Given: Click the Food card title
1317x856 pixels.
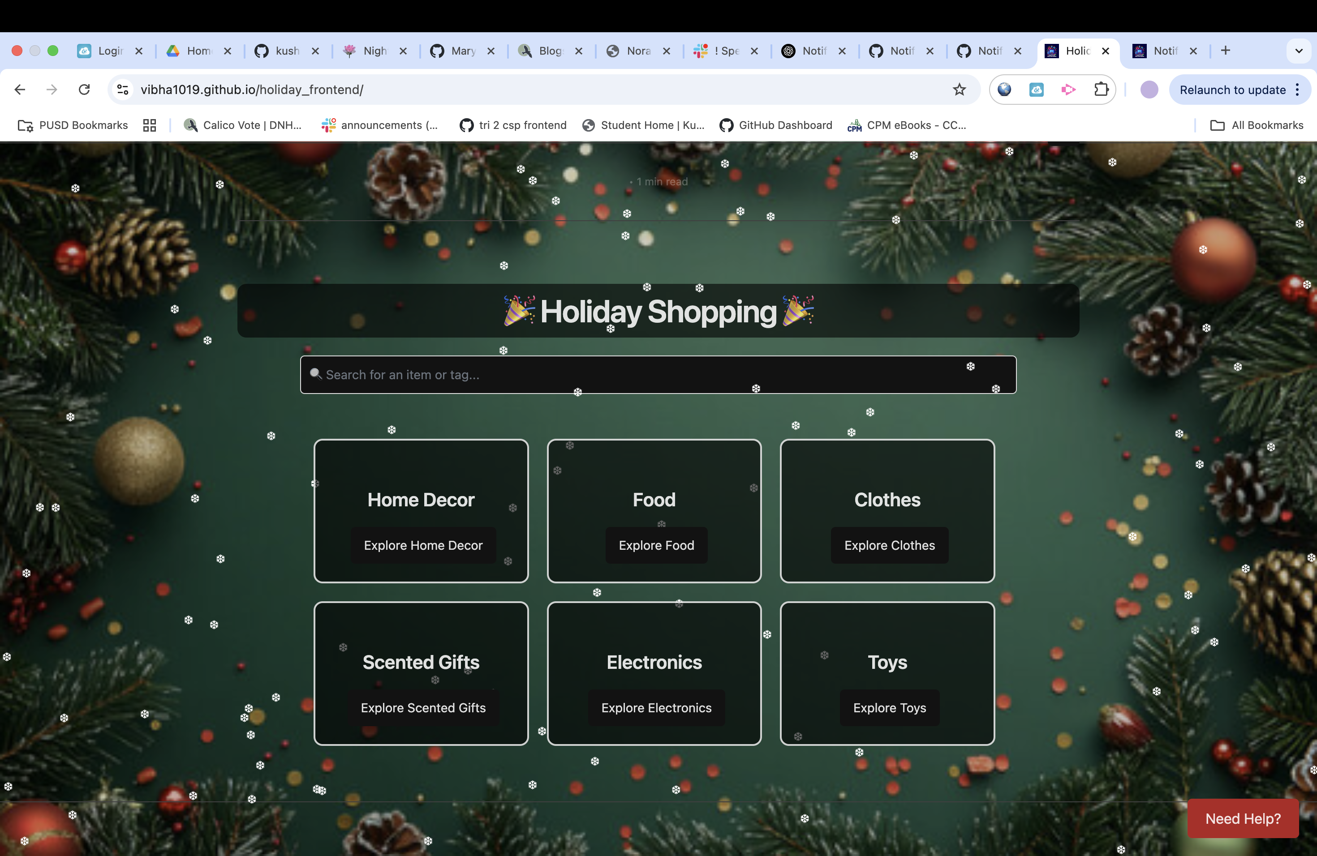Looking at the screenshot, I should point(654,500).
